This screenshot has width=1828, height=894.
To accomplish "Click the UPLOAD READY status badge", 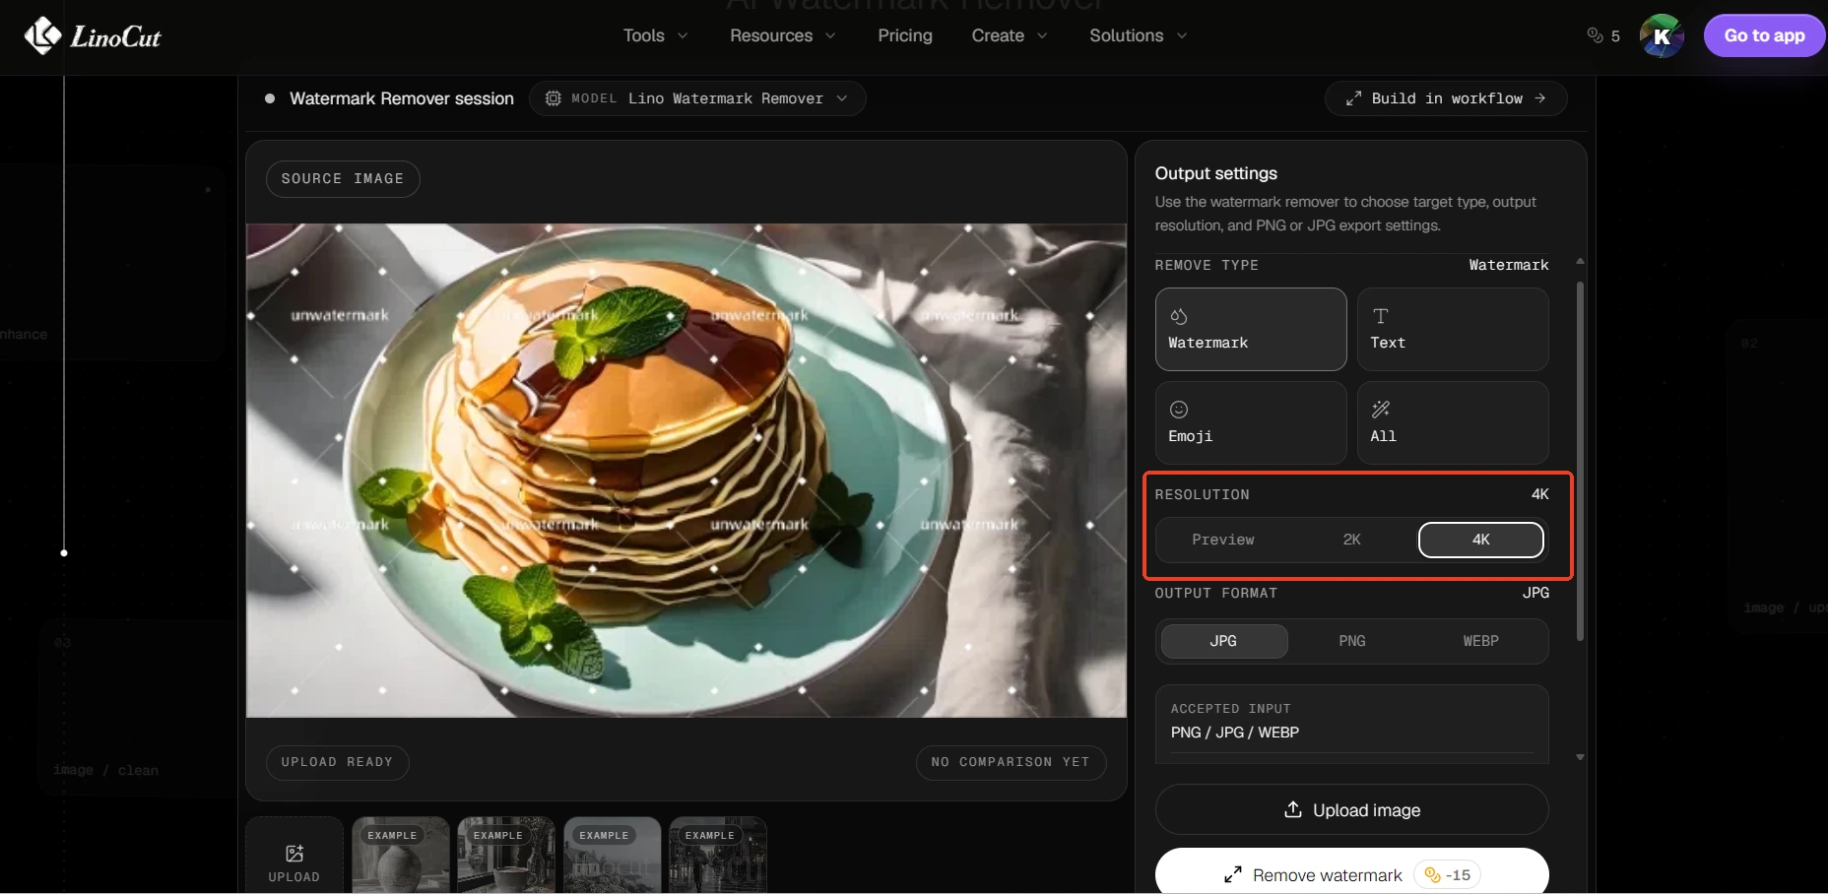I will pyautogui.click(x=337, y=762).
